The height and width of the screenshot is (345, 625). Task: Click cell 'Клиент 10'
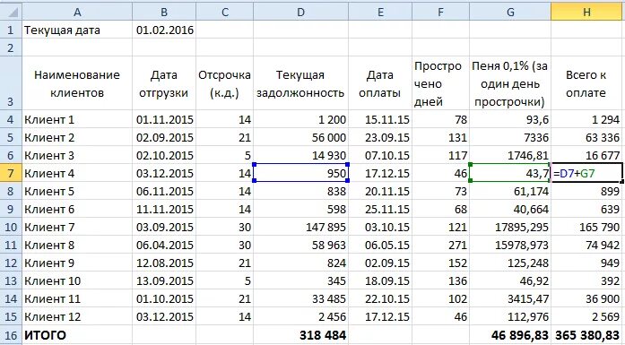click(77, 280)
